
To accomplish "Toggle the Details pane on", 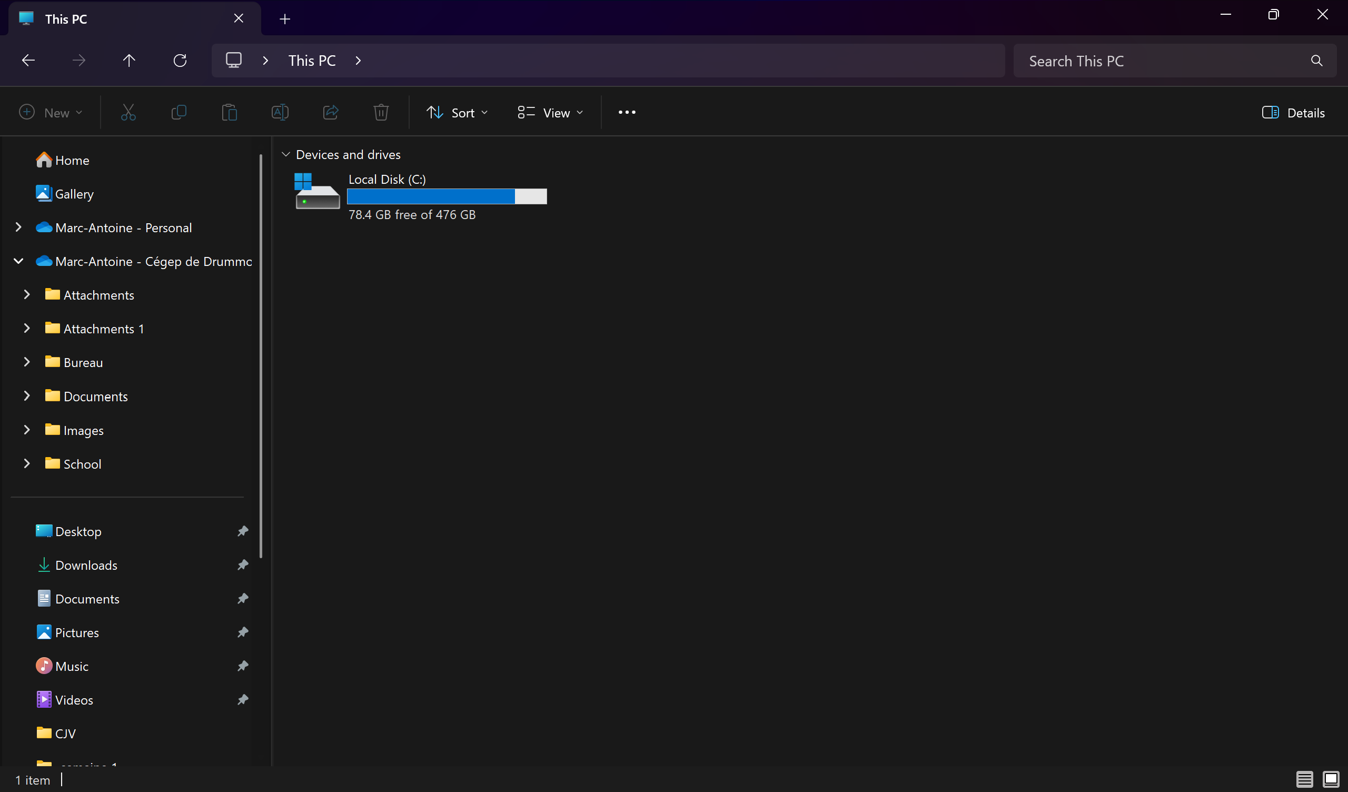I will (x=1293, y=112).
